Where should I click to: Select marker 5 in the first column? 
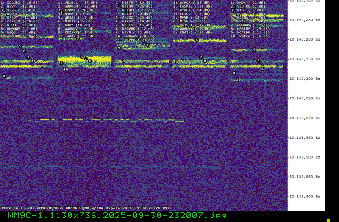19,47
